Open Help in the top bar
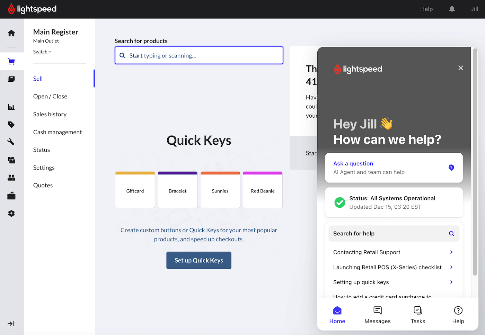Image resolution: width=485 pixels, height=335 pixels. tap(426, 9)
